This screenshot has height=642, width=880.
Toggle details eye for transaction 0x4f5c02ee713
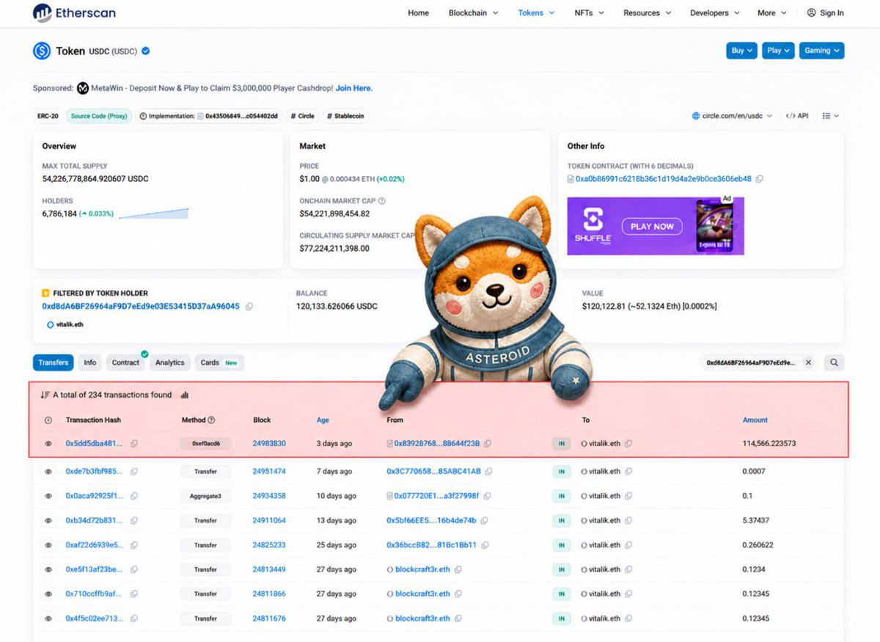[48, 619]
